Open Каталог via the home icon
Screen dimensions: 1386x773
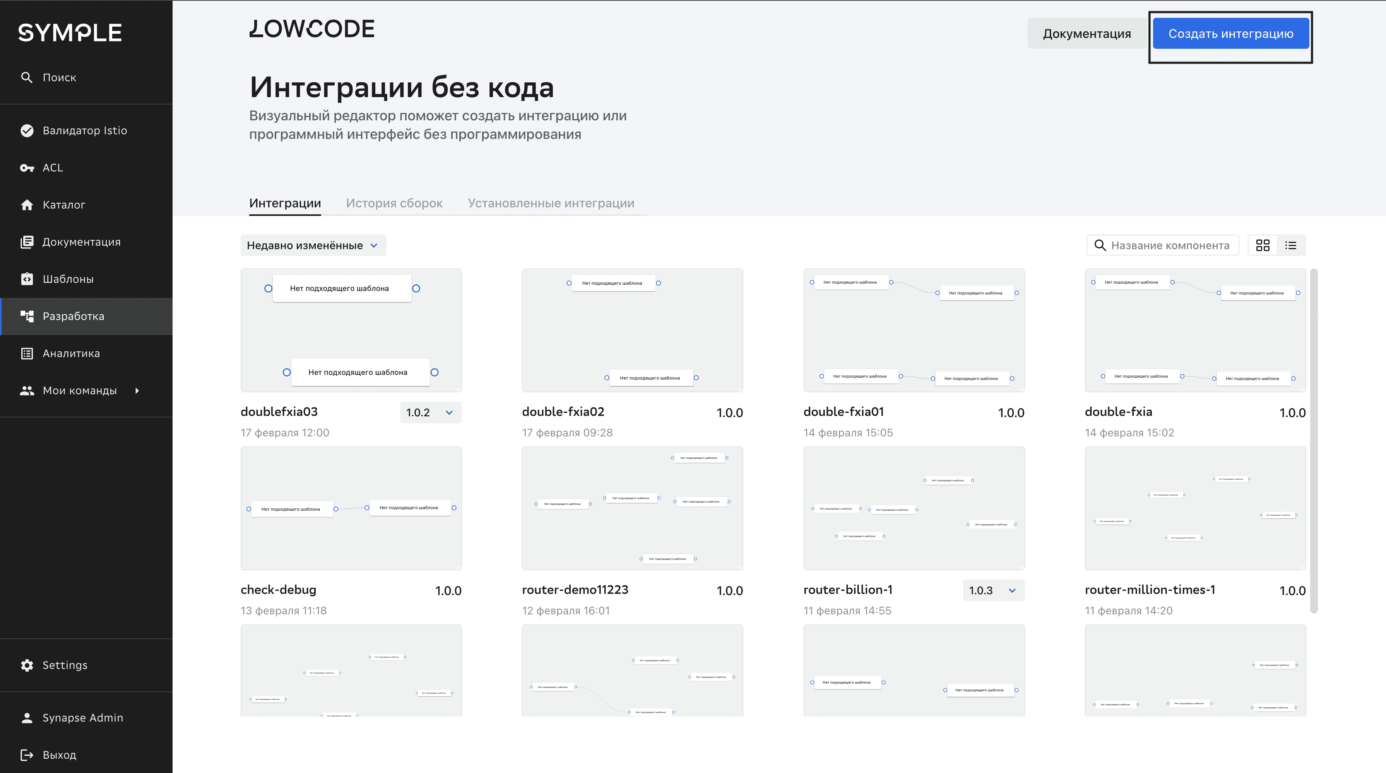pyautogui.click(x=27, y=205)
